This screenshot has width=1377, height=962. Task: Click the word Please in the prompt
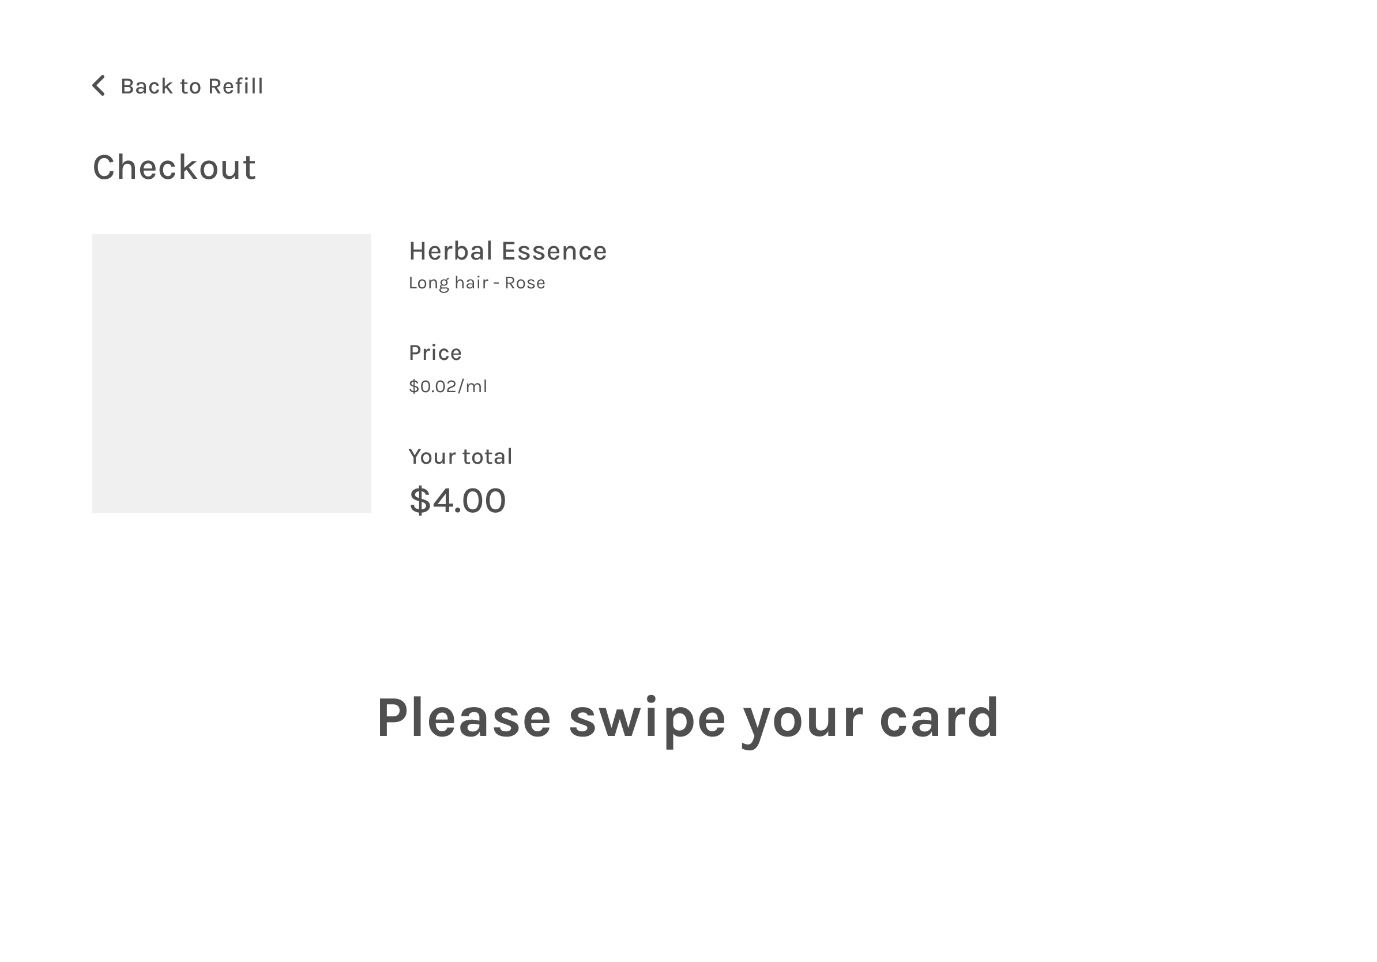(x=464, y=718)
